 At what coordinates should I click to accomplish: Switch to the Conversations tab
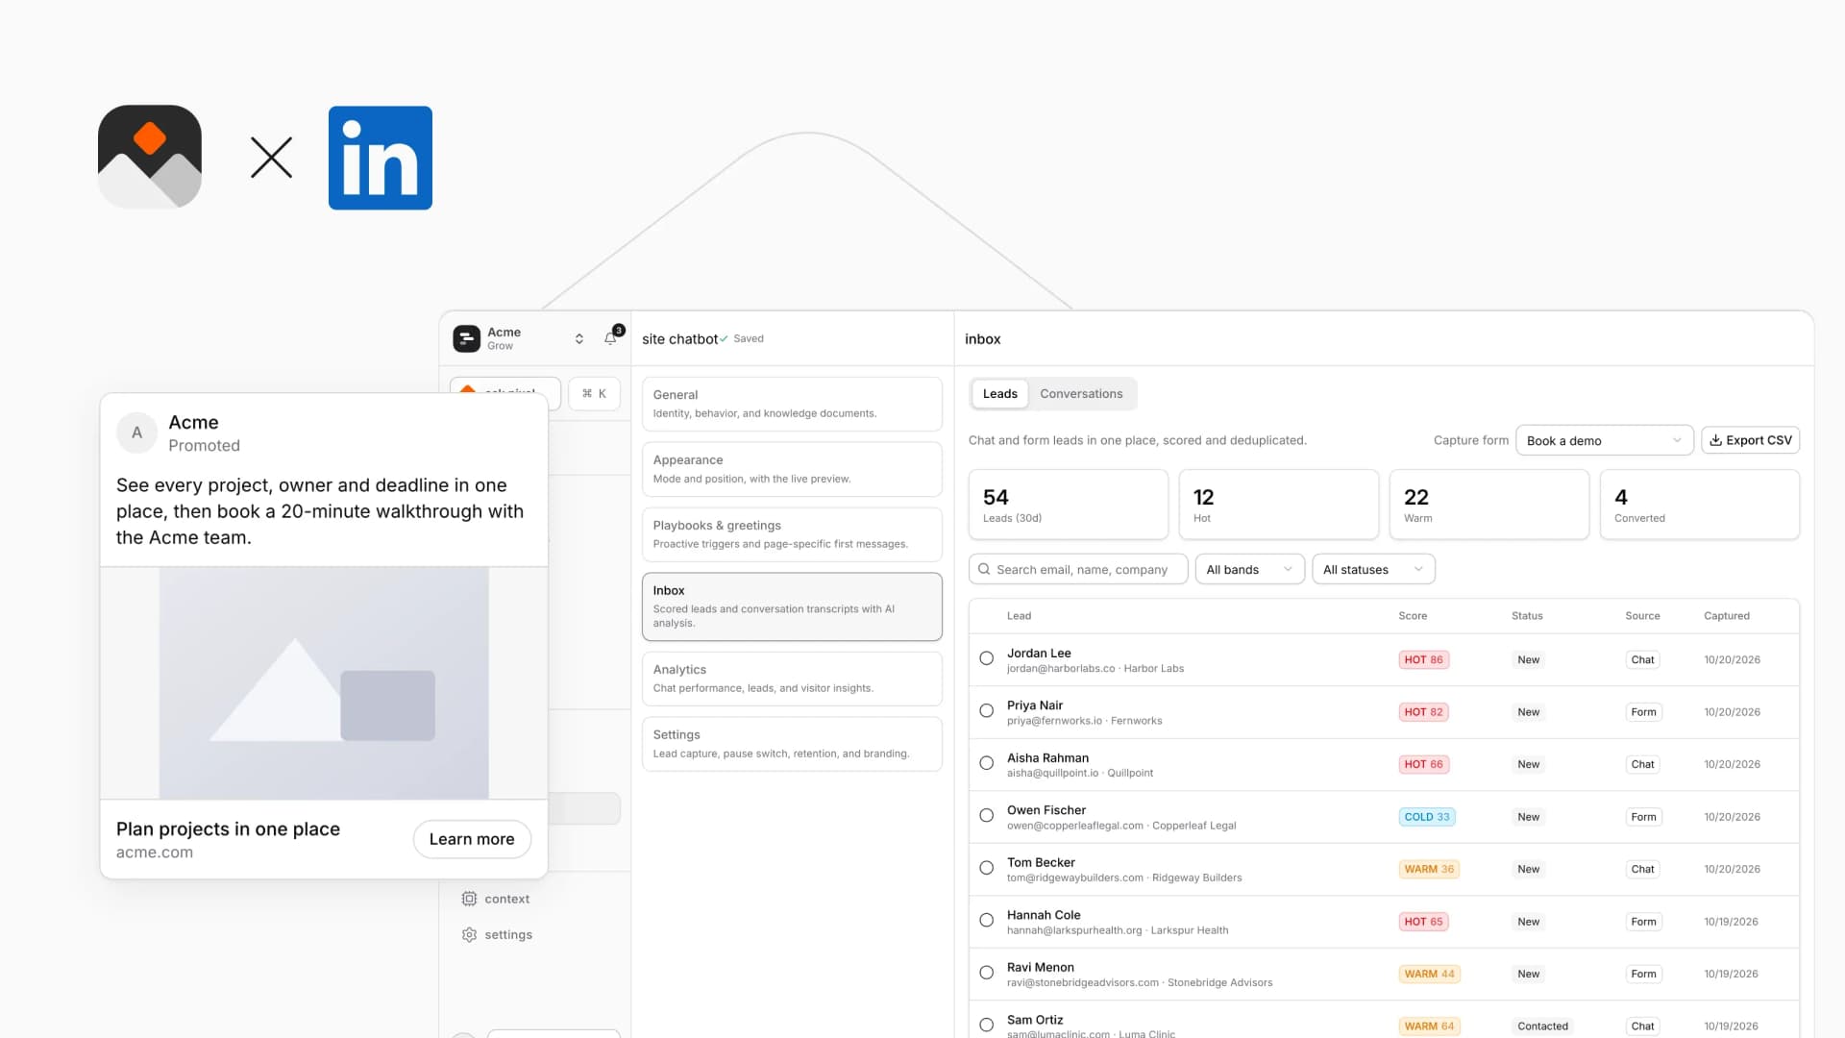tap(1081, 393)
